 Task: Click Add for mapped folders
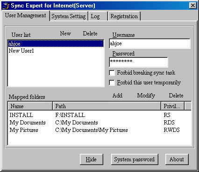click(117, 96)
